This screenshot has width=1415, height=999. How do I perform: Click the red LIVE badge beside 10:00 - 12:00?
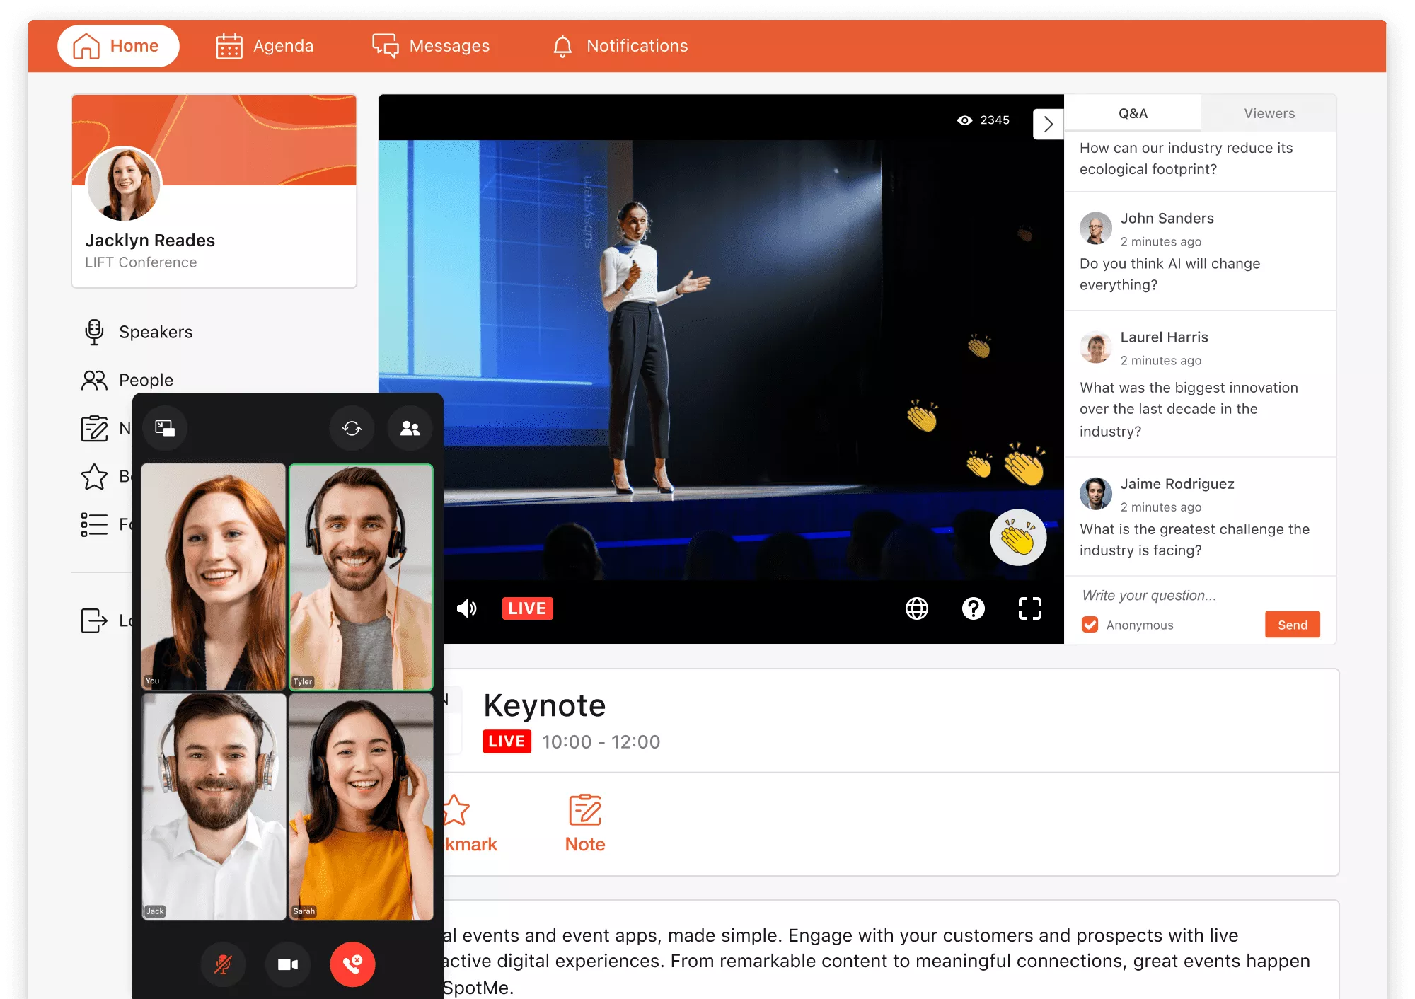[507, 741]
